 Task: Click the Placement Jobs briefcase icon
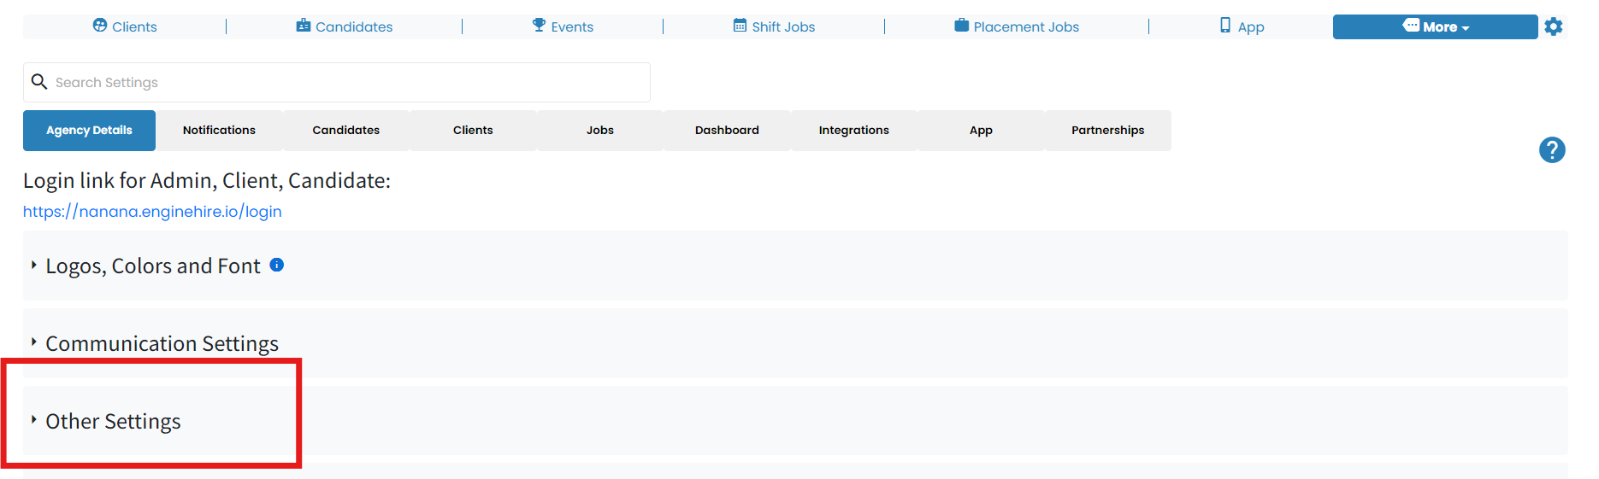[962, 26]
